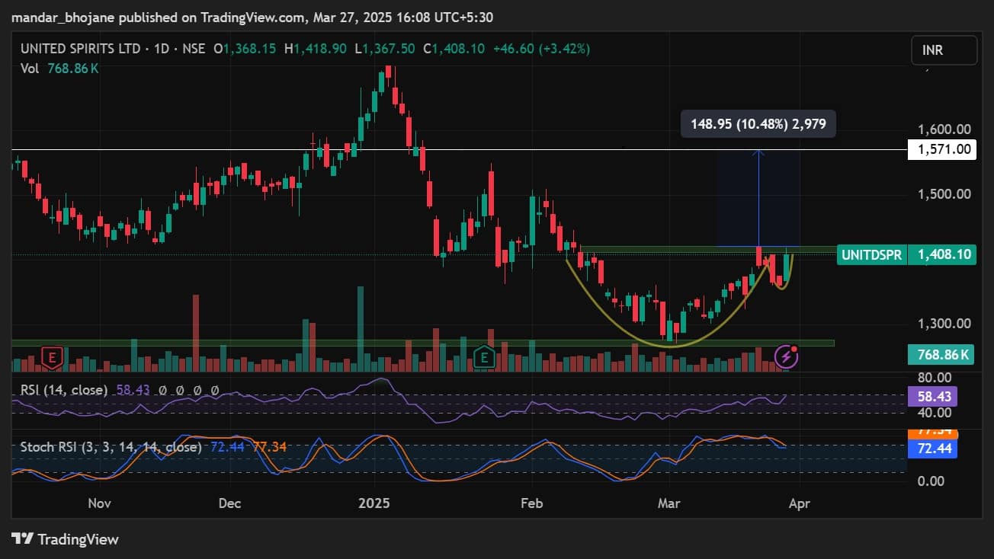Open the INR currency selector
This screenshot has height=559, width=994.
coord(944,50)
